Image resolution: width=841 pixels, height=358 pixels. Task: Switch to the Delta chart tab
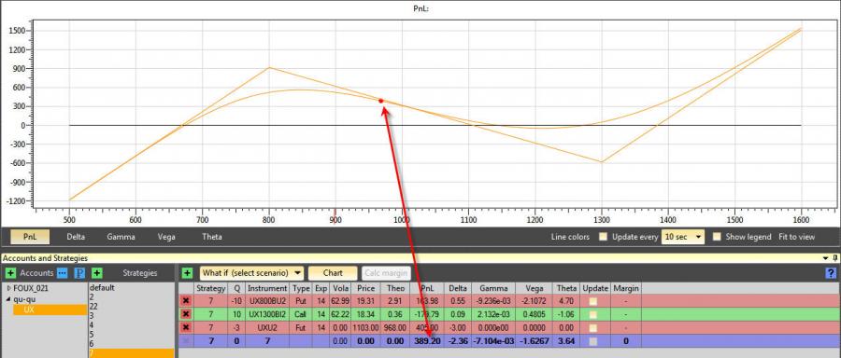click(x=77, y=237)
